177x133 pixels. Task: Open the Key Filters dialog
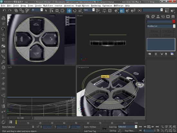[130, 131]
